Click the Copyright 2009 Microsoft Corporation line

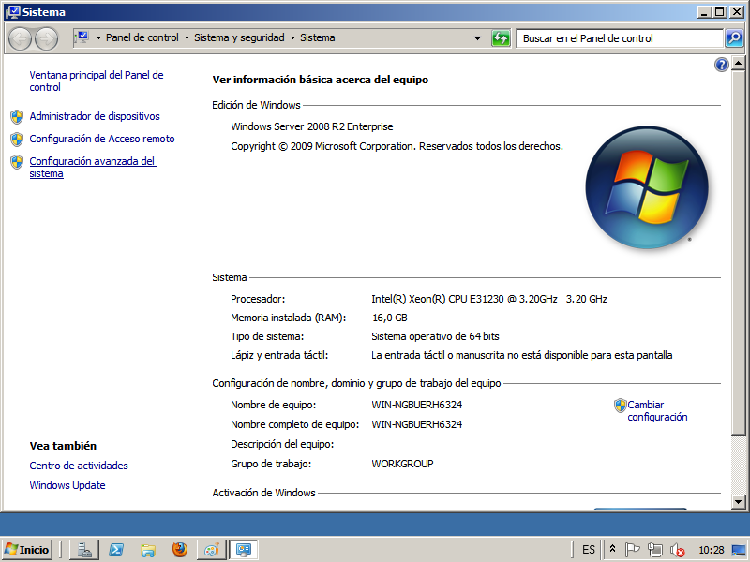pos(397,146)
